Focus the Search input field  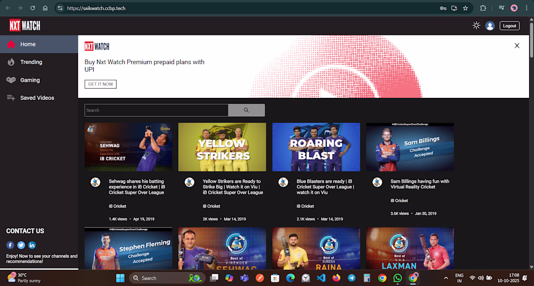click(156, 110)
